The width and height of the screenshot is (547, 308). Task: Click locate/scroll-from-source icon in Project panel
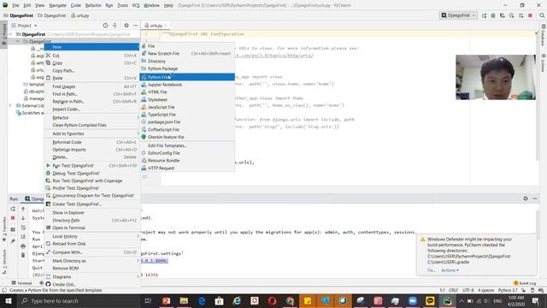coord(105,26)
